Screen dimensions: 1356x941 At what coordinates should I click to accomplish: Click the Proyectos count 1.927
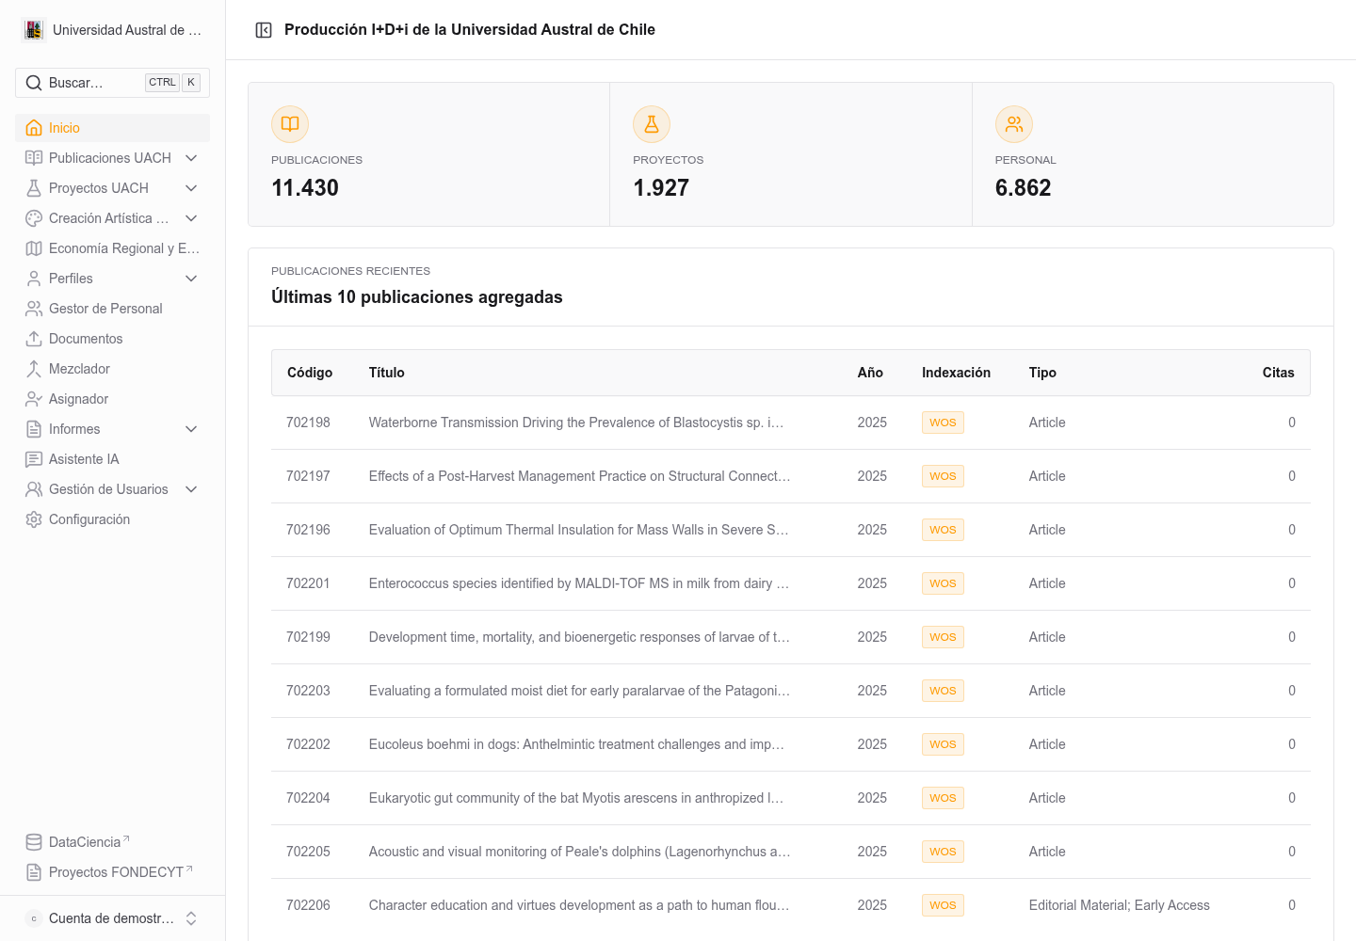point(661,188)
